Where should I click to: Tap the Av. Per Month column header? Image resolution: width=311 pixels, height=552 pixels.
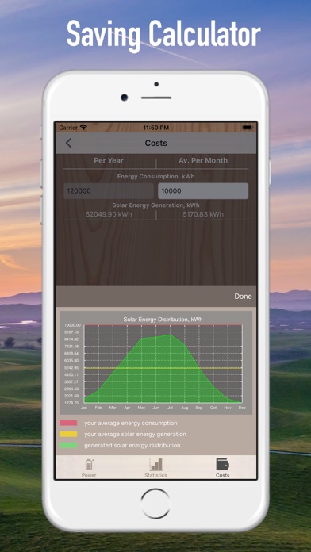(x=203, y=160)
